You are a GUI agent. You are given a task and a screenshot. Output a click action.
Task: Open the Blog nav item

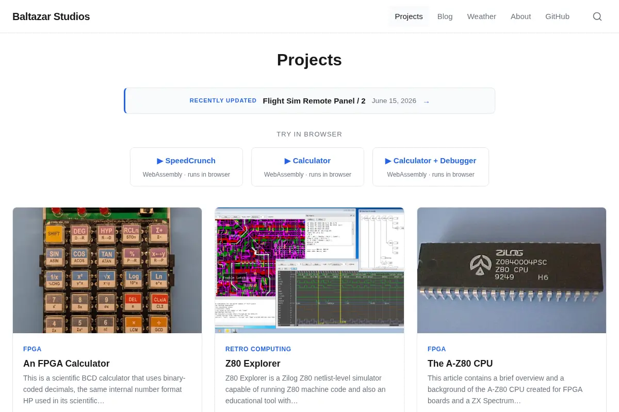point(445,16)
